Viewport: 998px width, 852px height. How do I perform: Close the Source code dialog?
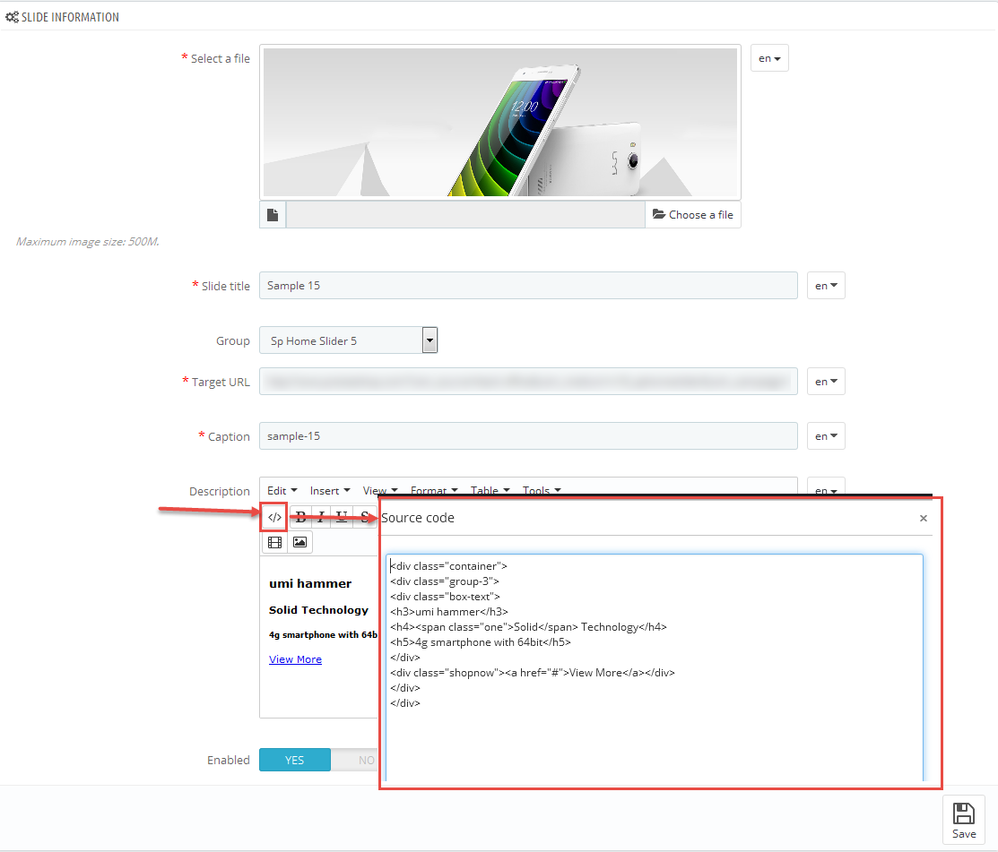[923, 518]
